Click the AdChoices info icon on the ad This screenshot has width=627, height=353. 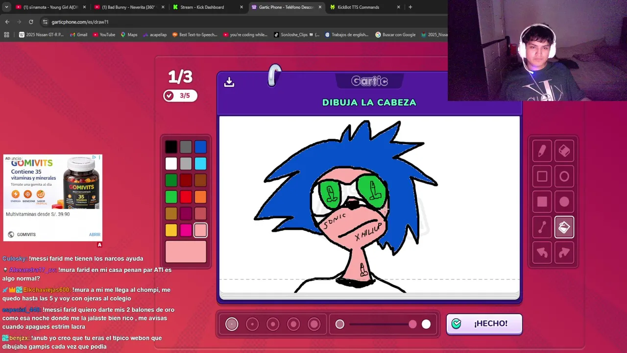click(94, 157)
